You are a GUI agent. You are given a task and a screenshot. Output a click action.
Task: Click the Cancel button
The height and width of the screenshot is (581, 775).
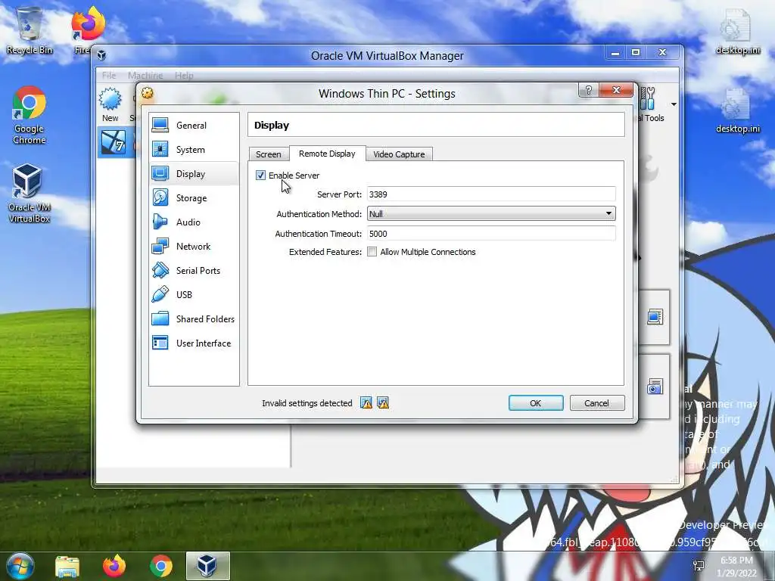[x=597, y=403]
